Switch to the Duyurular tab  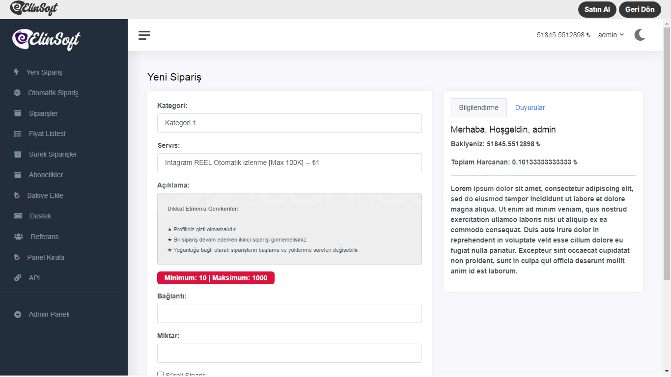click(530, 108)
